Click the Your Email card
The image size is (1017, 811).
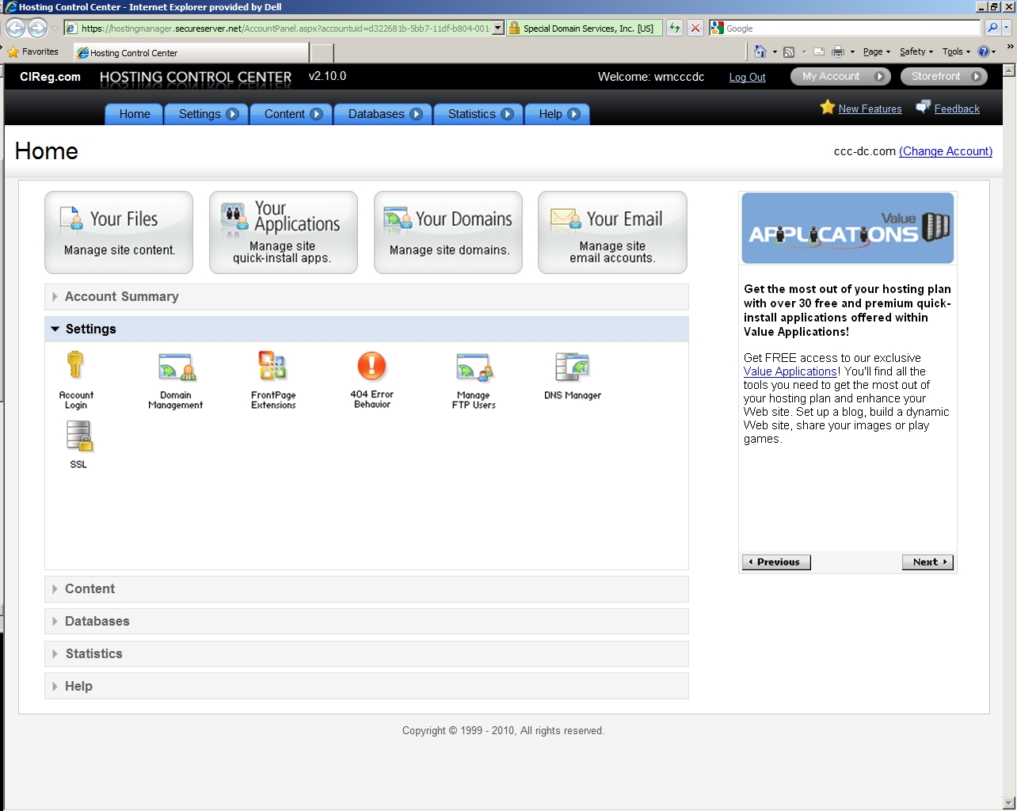click(612, 233)
